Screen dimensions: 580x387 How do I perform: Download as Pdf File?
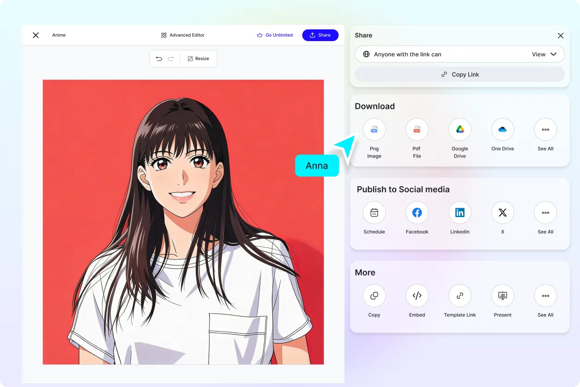click(417, 129)
